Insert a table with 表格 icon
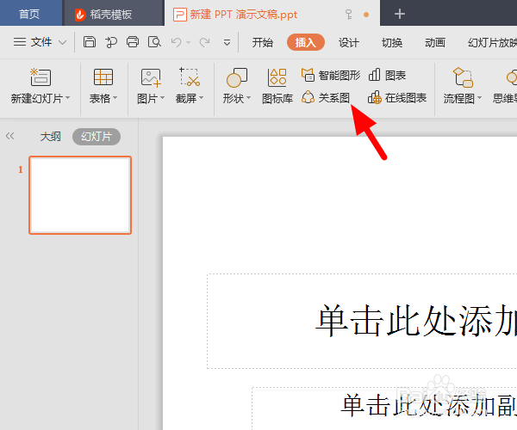The width and height of the screenshot is (517, 430). [103, 77]
